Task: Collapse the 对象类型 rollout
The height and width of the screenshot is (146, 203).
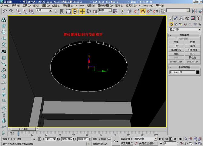Action: (x=184, y=35)
